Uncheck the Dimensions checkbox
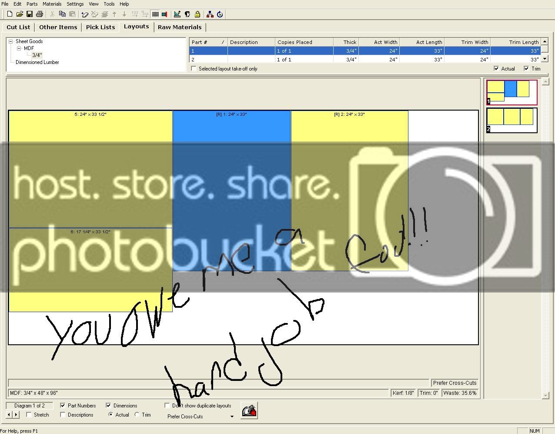 [x=108, y=405]
